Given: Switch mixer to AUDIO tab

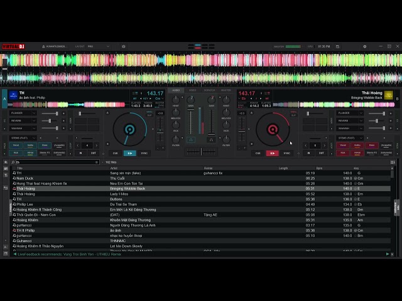Looking at the screenshot, I should [176, 90].
